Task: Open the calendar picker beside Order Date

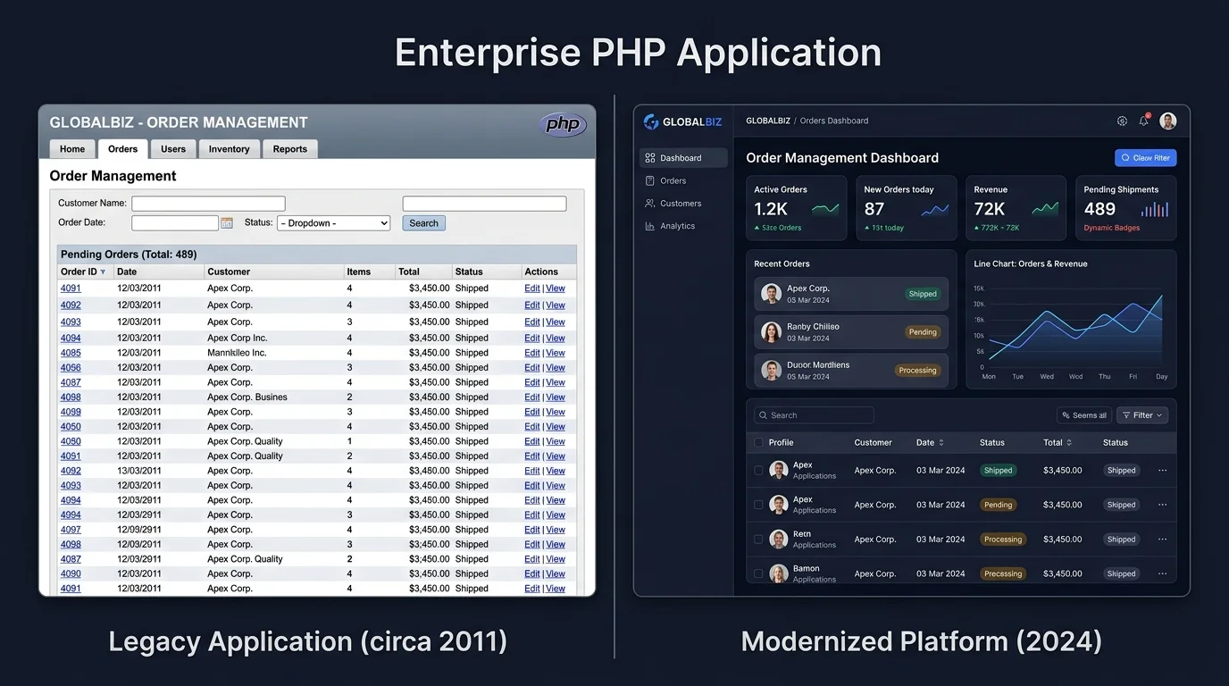Action: tap(227, 222)
